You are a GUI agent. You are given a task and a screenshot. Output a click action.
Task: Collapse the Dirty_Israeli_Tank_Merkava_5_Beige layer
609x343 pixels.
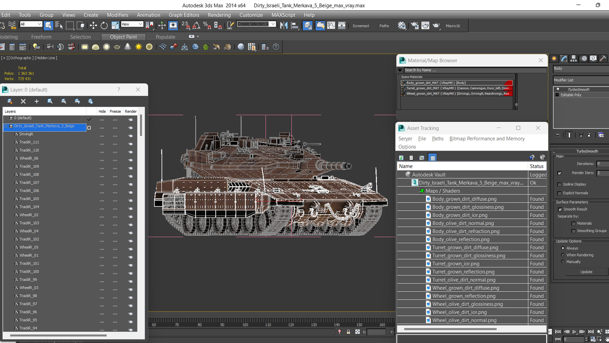(x=6, y=126)
